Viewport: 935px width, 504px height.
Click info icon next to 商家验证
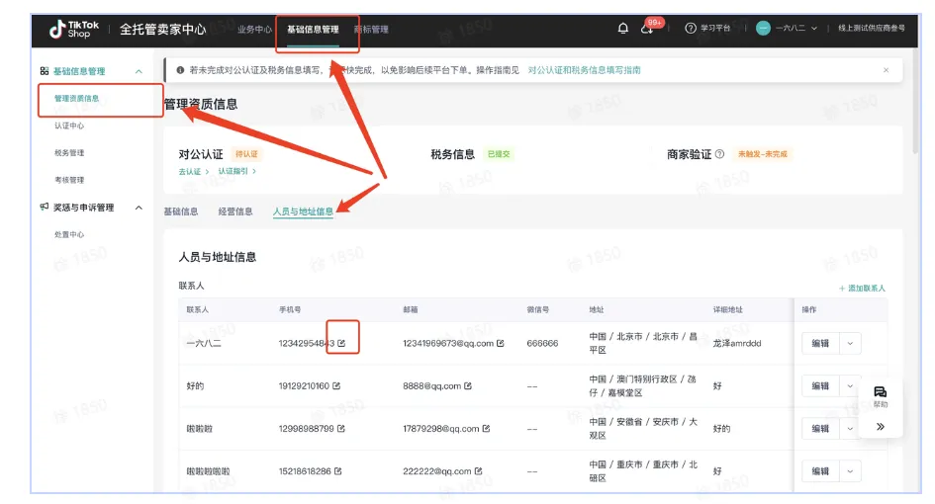click(x=719, y=154)
